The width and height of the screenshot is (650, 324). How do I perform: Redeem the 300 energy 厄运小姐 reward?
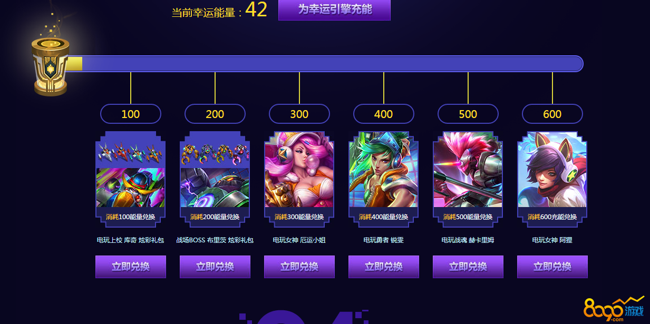pos(299,267)
